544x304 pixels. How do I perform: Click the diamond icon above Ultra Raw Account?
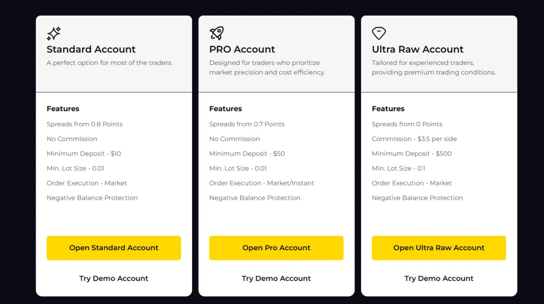point(379,33)
